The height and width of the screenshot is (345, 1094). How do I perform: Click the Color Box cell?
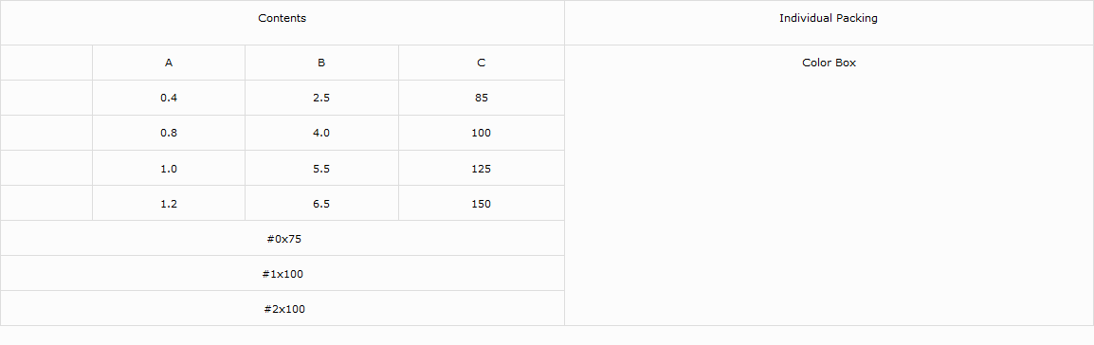829,185
